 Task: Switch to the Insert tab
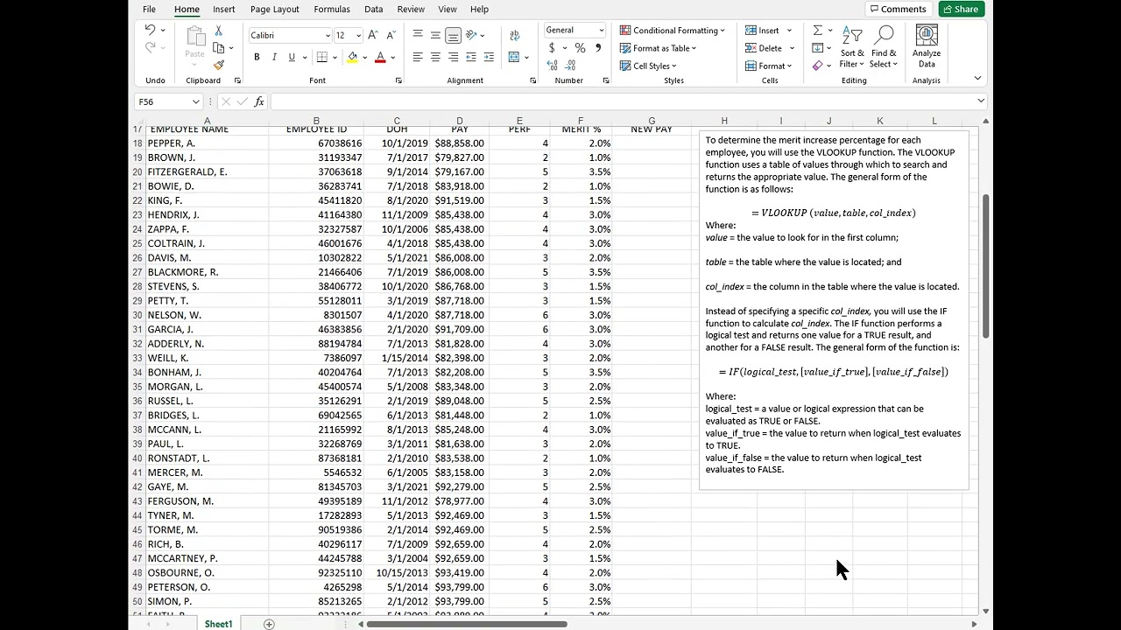tap(223, 9)
